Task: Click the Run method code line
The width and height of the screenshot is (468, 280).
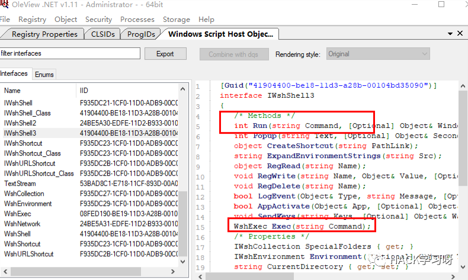Action: (345, 126)
